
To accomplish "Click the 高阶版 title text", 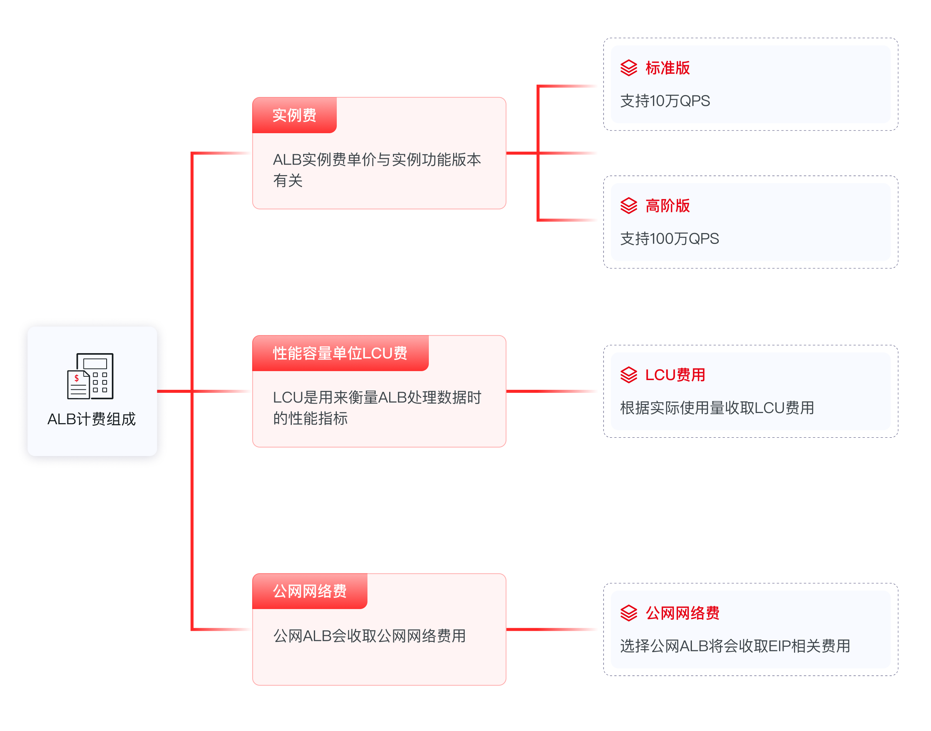I will [667, 206].
